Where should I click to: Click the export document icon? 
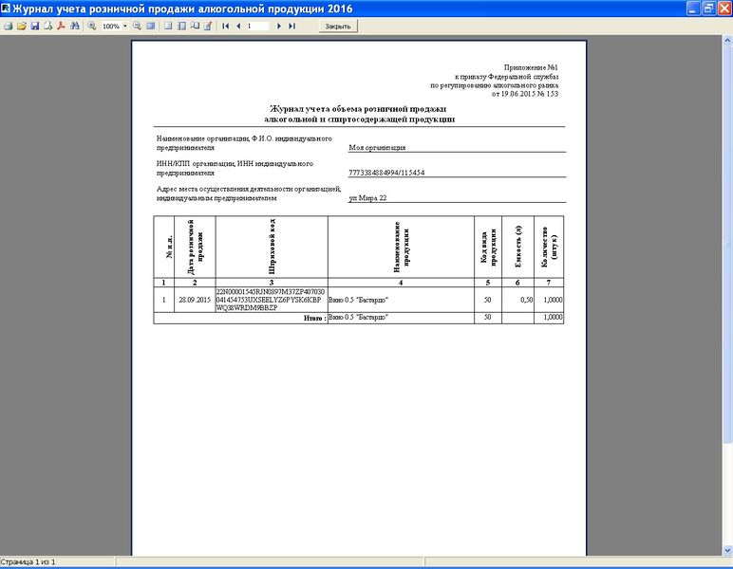click(x=47, y=27)
